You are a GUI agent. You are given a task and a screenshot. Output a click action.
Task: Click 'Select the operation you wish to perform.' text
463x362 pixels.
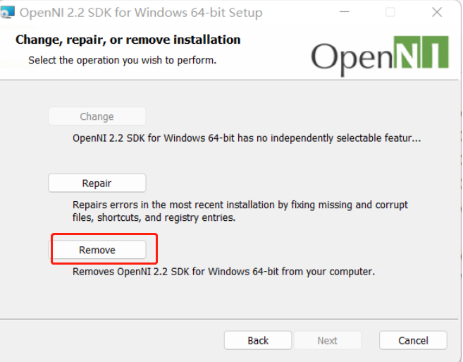[122, 61]
